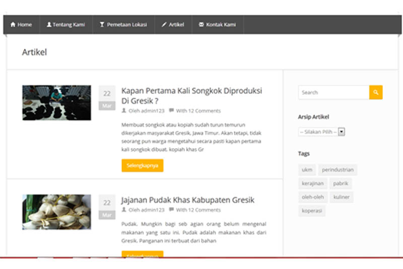This screenshot has width=403, height=269.
Task: Open the koperasi tag
Action: tap(312, 211)
